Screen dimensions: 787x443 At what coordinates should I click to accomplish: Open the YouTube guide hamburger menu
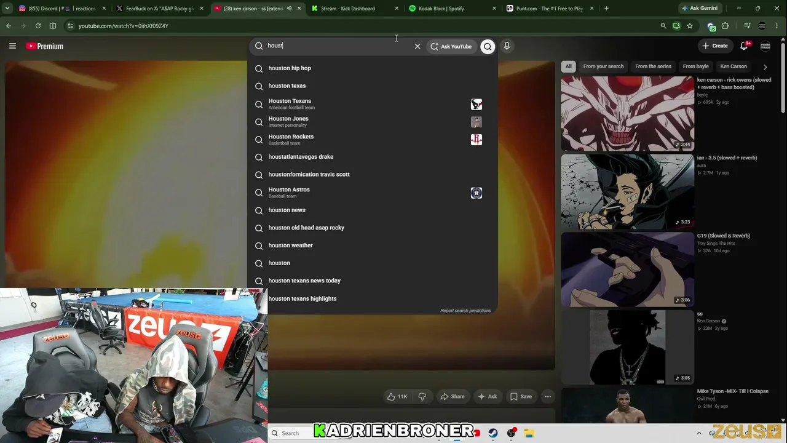(12, 46)
